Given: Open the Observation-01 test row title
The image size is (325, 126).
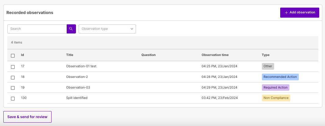Looking at the screenshot, I should [x=81, y=66].
